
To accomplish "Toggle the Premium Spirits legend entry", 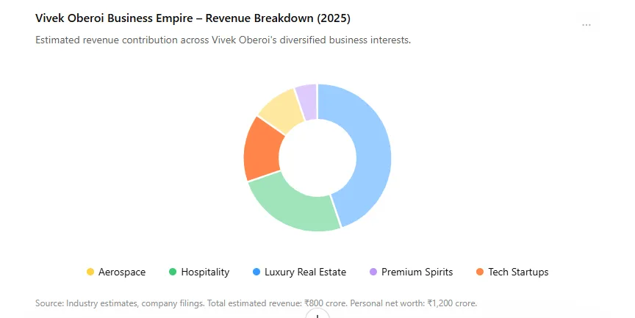I will [411, 272].
